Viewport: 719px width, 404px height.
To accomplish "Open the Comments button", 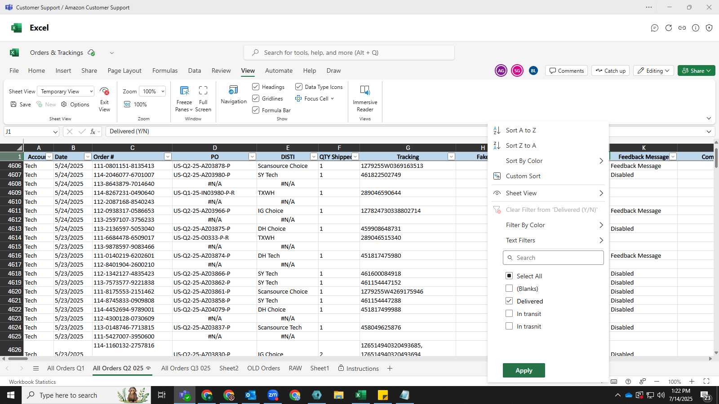I will click(x=566, y=70).
